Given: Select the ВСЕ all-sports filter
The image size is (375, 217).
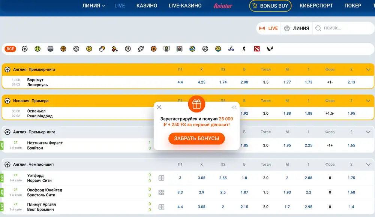Looking at the screenshot, I should [x=10, y=49].
